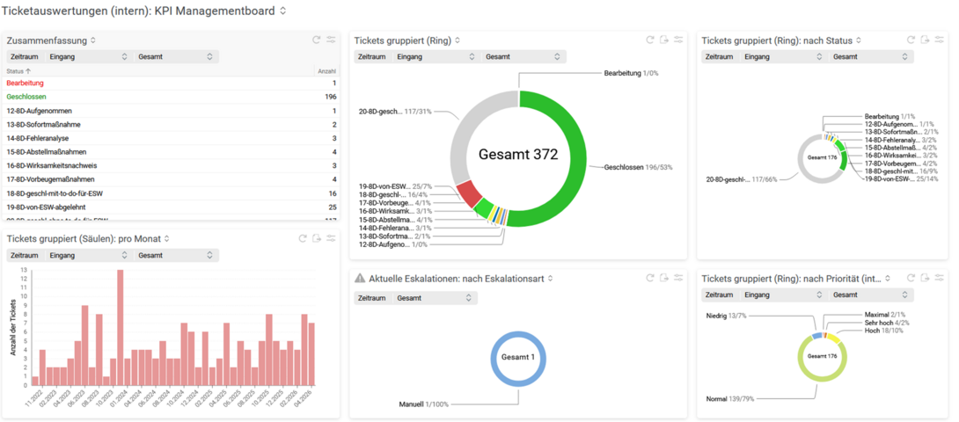Export the Aktuelle Eskalationen panel
The height and width of the screenshot is (422, 959).
tap(664, 278)
